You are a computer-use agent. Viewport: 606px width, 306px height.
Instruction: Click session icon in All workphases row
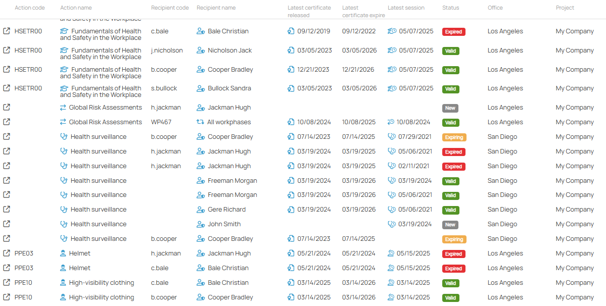(x=391, y=122)
